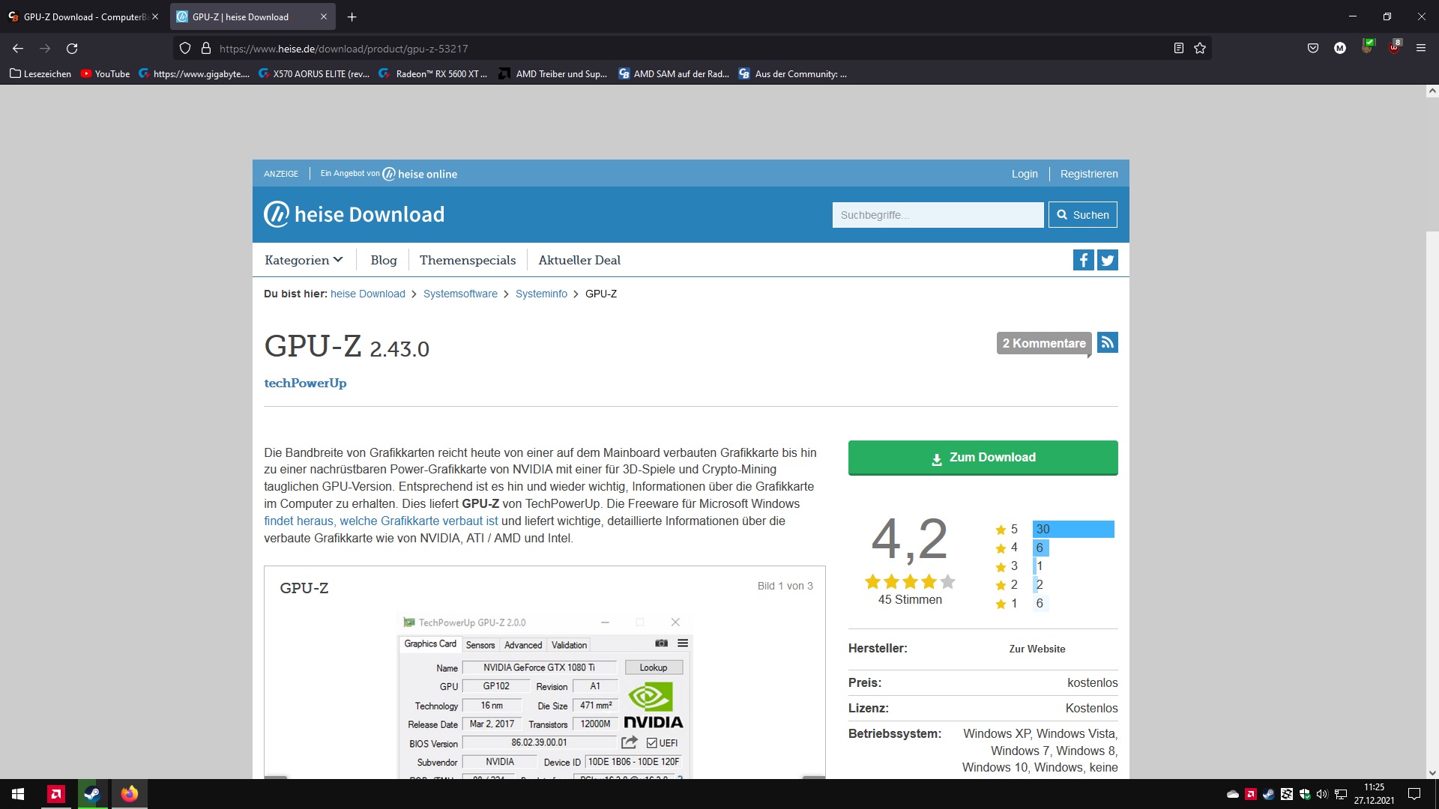Expand the Kategorien dropdown menu
Image resolution: width=1439 pixels, height=809 pixels.
coord(304,260)
